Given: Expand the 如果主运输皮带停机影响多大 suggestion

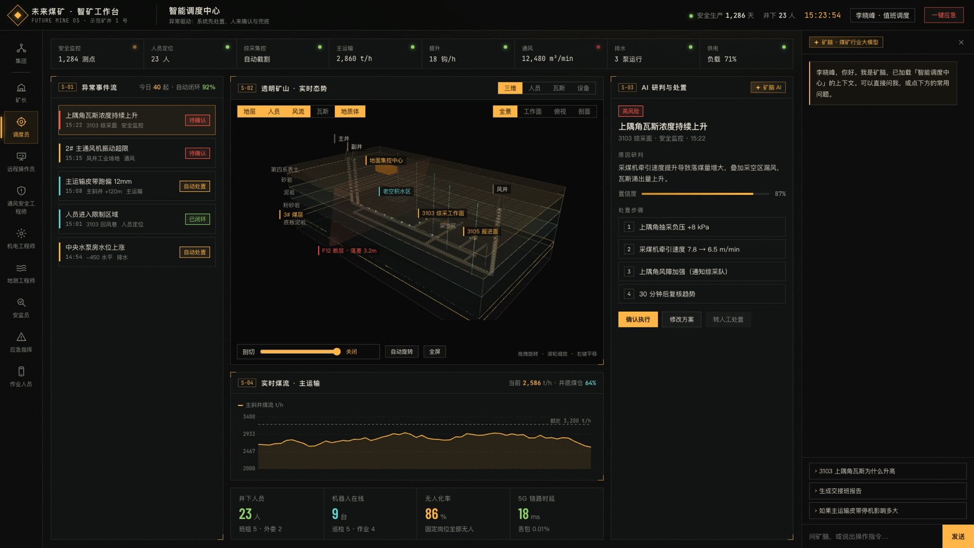Looking at the screenshot, I should coord(888,511).
